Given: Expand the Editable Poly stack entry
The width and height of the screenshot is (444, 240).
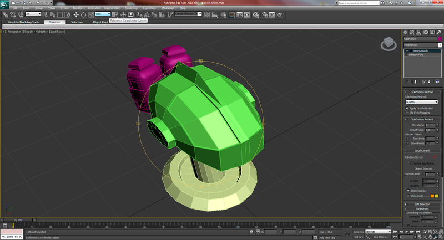Looking at the screenshot, I should click(406, 54).
